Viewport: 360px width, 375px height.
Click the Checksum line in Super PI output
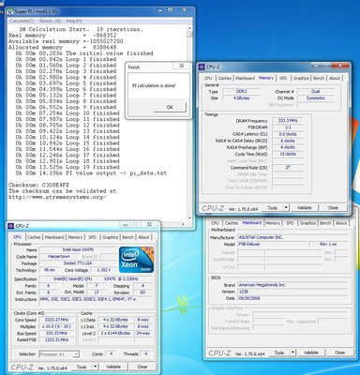click(39, 185)
